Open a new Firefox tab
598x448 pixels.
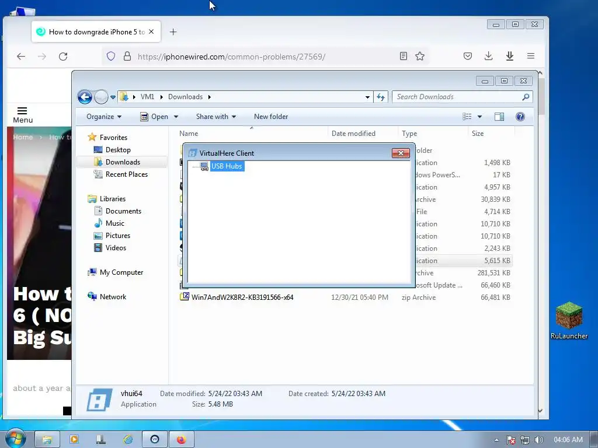tap(173, 32)
